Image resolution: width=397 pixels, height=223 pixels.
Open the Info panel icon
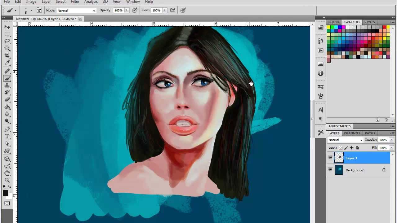[320, 73]
